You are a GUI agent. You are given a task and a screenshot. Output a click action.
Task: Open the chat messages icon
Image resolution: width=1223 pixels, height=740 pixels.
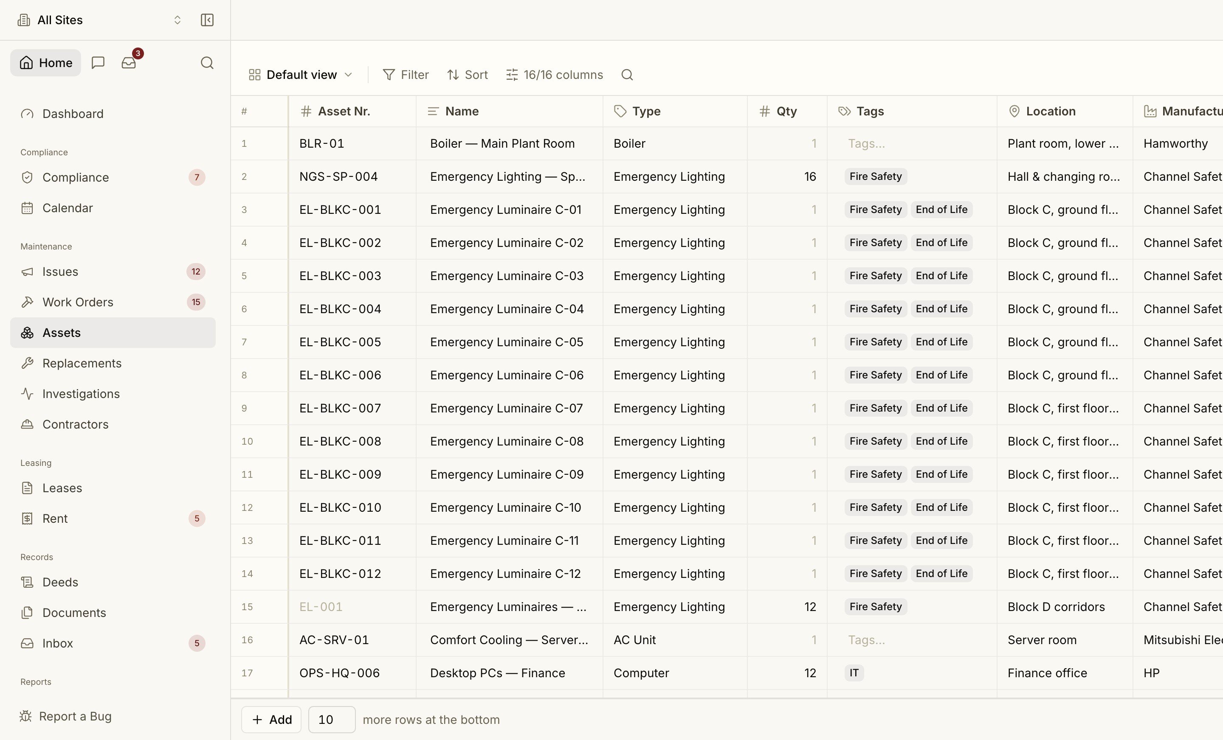pos(98,62)
